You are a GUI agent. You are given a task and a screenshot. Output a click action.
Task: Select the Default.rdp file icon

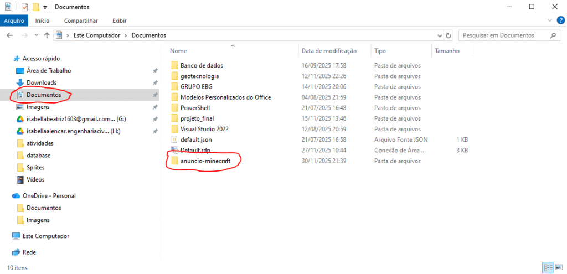click(174, 150)
